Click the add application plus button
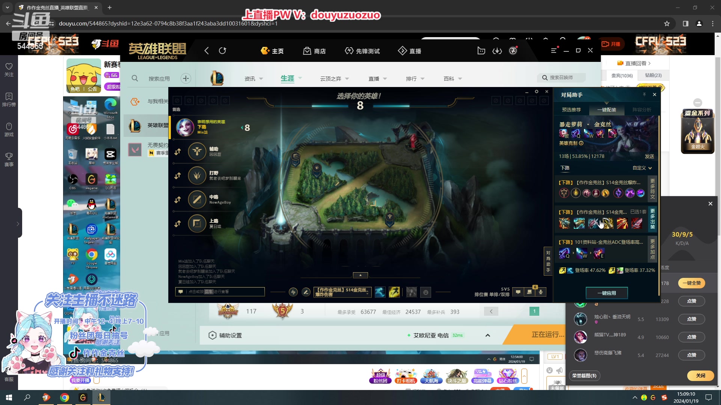721x405 pixels. tap(186, 78)
